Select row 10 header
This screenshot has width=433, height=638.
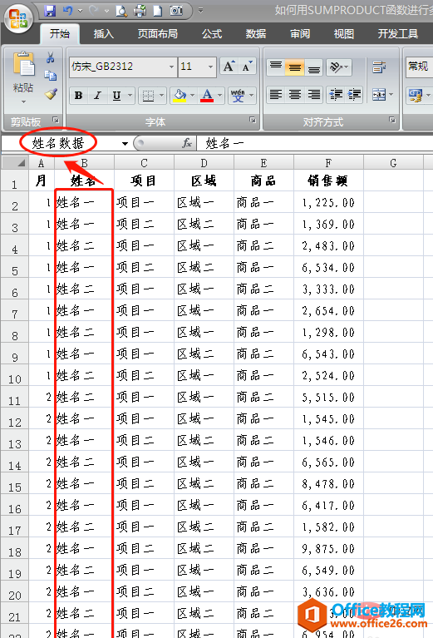15,375
